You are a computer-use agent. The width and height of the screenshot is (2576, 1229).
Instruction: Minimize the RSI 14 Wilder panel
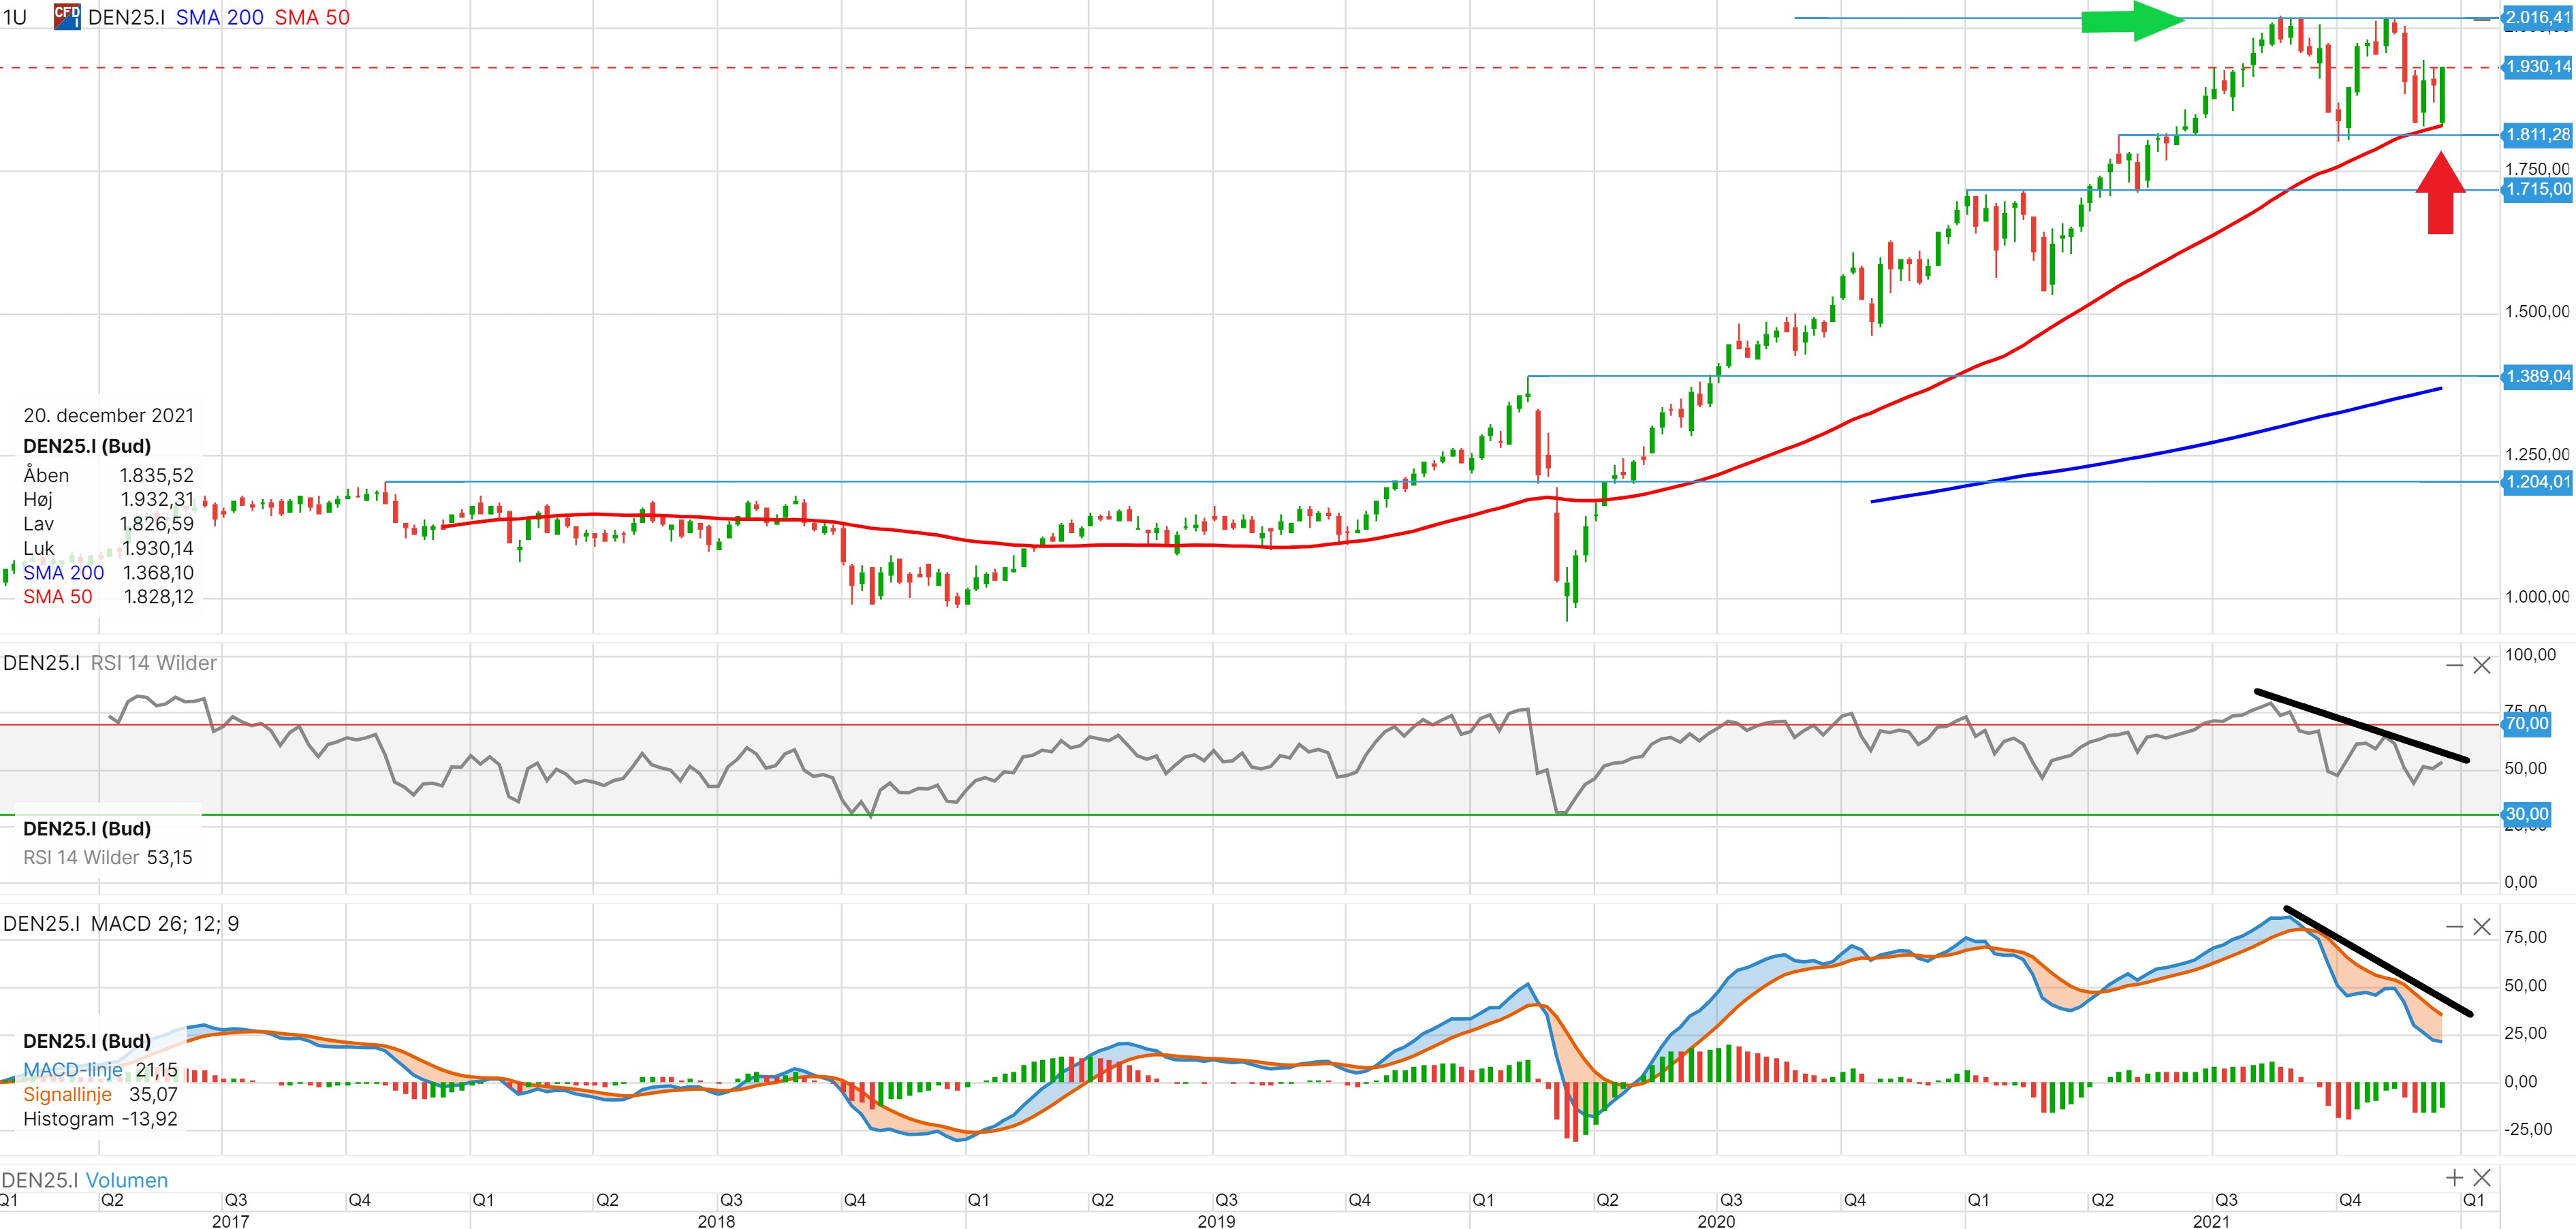(2454, 665)
